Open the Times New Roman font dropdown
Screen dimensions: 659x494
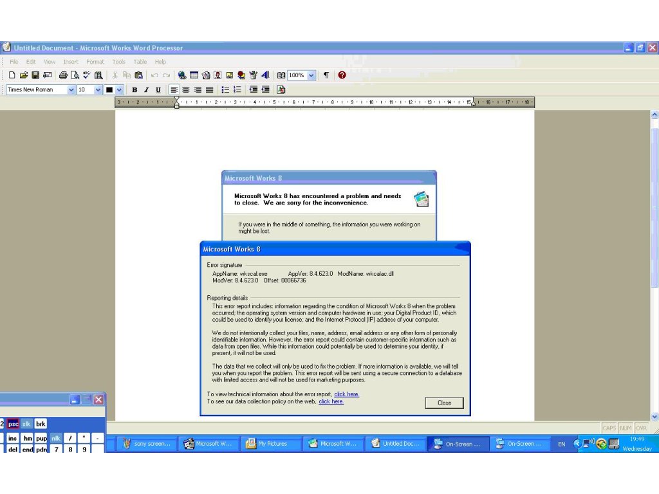[71, 89]
